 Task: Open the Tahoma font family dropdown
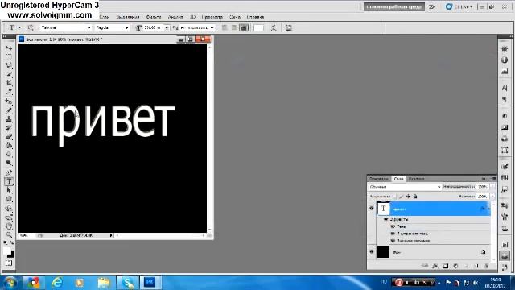tap(89, 28)
